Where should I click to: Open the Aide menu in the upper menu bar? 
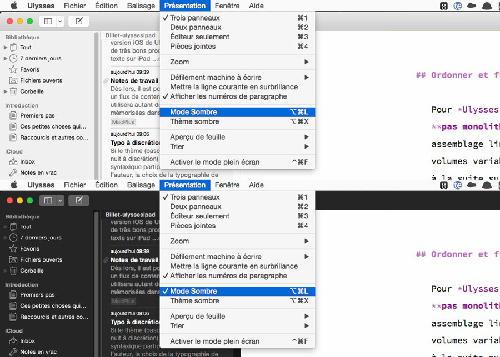256,6
